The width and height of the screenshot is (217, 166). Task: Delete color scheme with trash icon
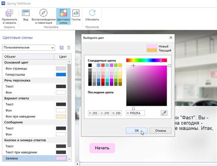[69, 48]
